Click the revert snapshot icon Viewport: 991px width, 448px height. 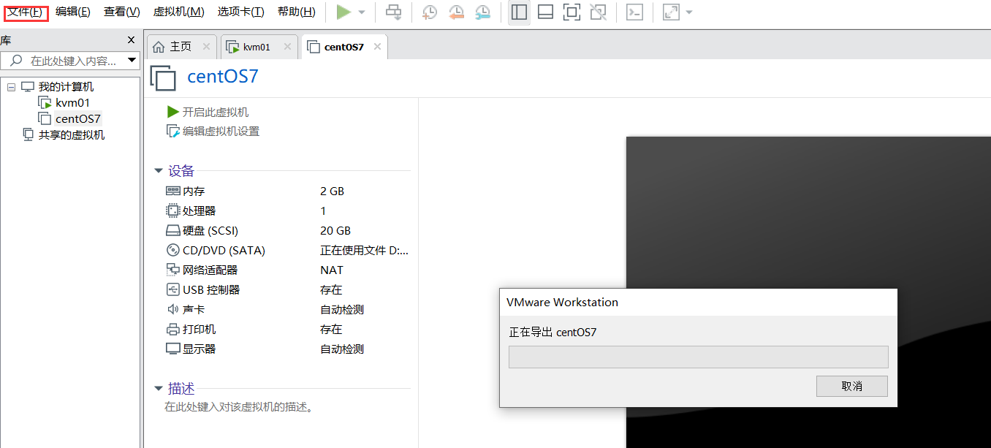(x=456, y=12)
